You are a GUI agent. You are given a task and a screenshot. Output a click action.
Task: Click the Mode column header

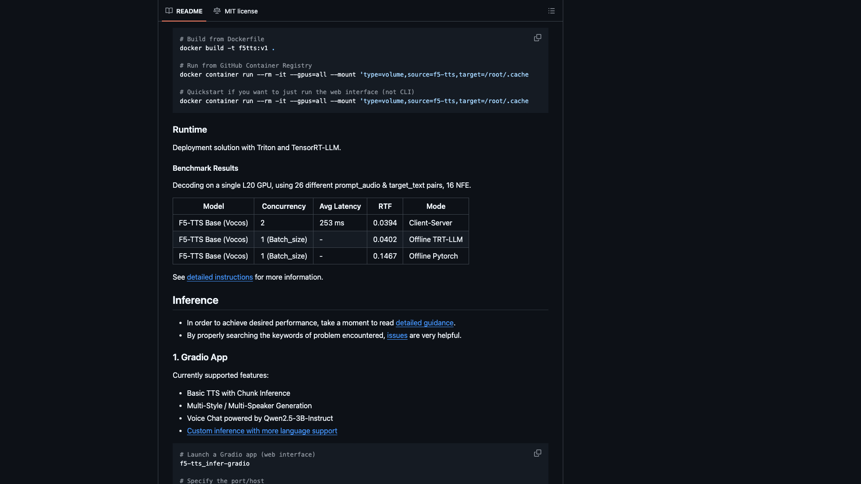(x=436, y=206)
